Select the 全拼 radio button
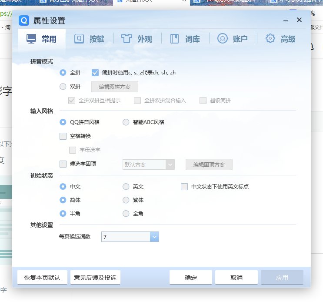The image size is (323, 302). [63, 73]
